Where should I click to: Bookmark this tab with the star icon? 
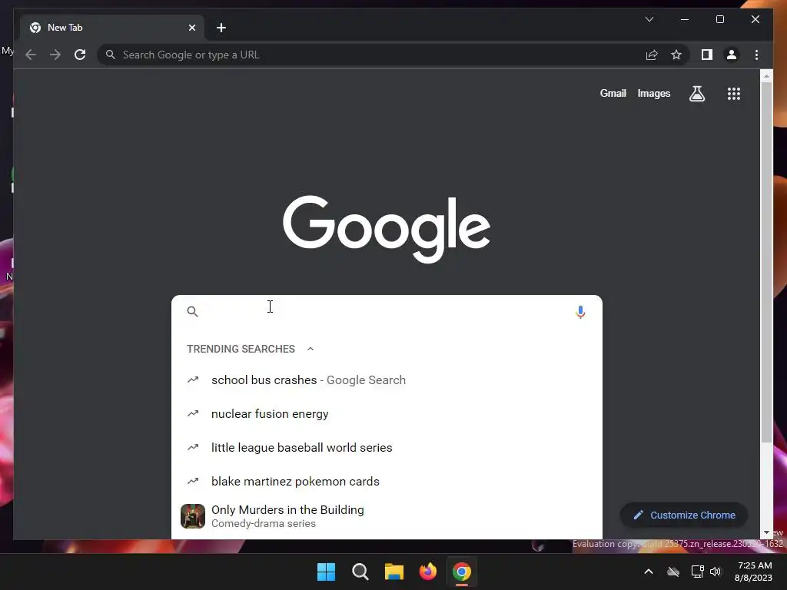676,55
